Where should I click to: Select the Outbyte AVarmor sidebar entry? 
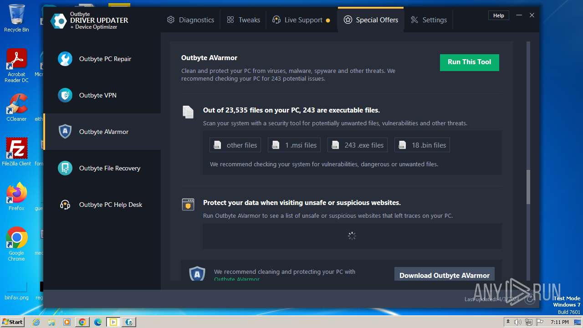coord(102,132)
